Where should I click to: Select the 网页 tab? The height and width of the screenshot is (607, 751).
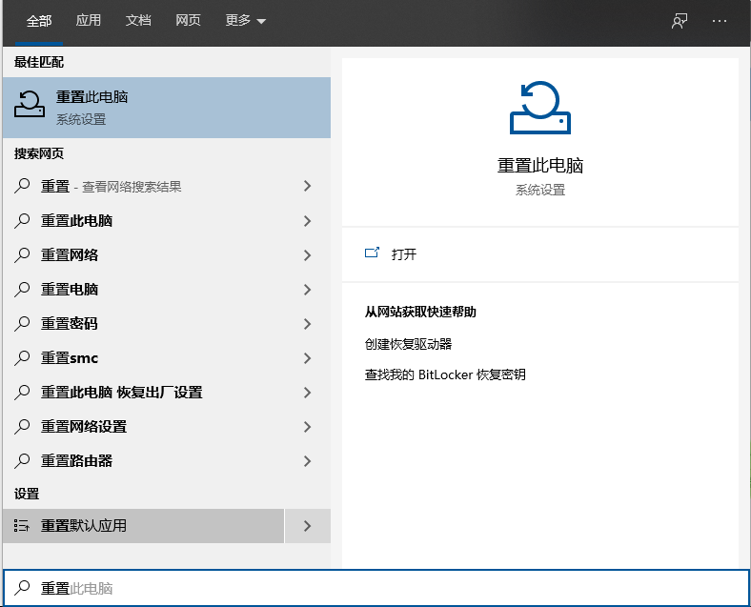coord(188,21)
